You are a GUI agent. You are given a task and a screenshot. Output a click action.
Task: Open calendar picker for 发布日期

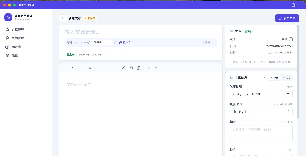[288, 94]
